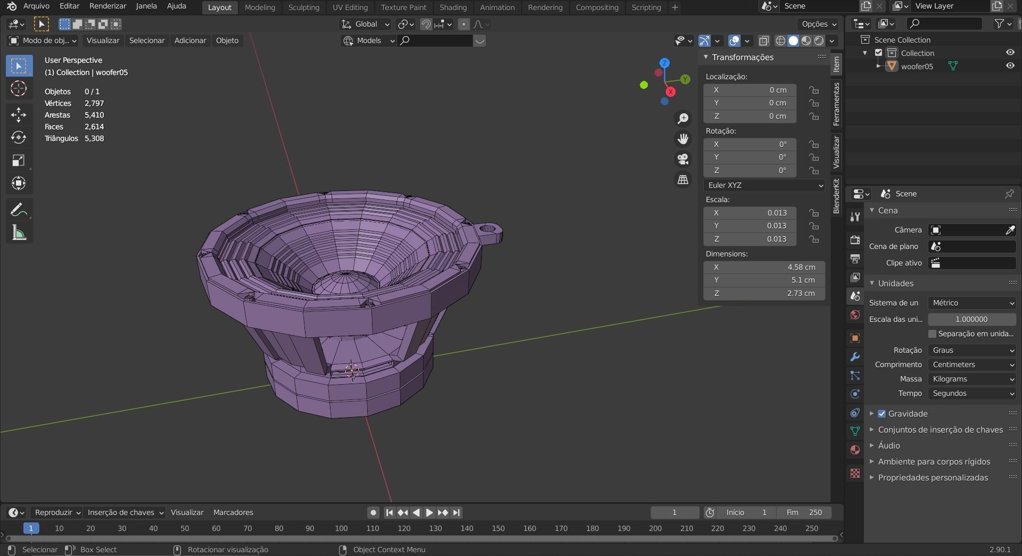Open the Modifiers wrench icon
Image resolution: width=1022 pixels, height=556 pixels.
(x=855, y=356)
